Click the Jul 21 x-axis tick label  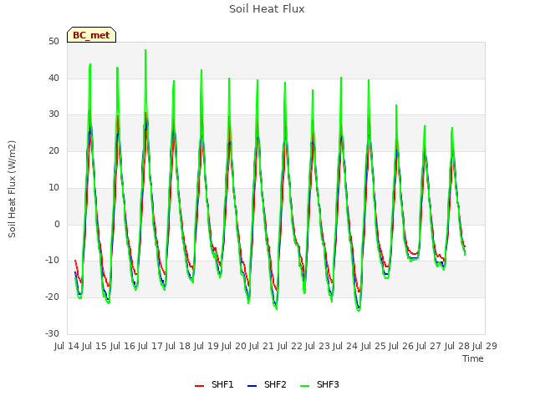point(262,346)
